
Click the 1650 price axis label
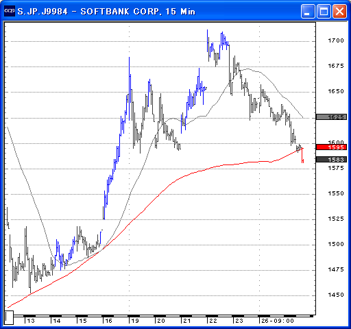click(x=336, y=91)
